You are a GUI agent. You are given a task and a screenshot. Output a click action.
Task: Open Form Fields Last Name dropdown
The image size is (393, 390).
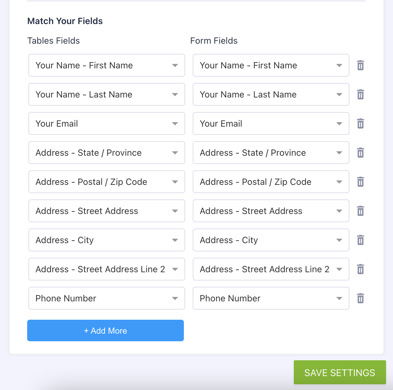click(271, 94)
